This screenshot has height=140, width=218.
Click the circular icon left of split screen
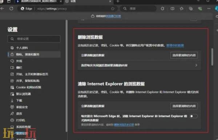[x=162, y=9]
